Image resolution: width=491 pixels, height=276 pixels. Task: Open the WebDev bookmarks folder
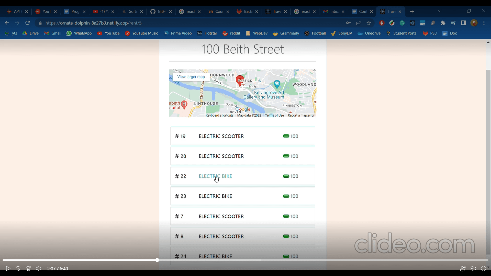(256, 33)
